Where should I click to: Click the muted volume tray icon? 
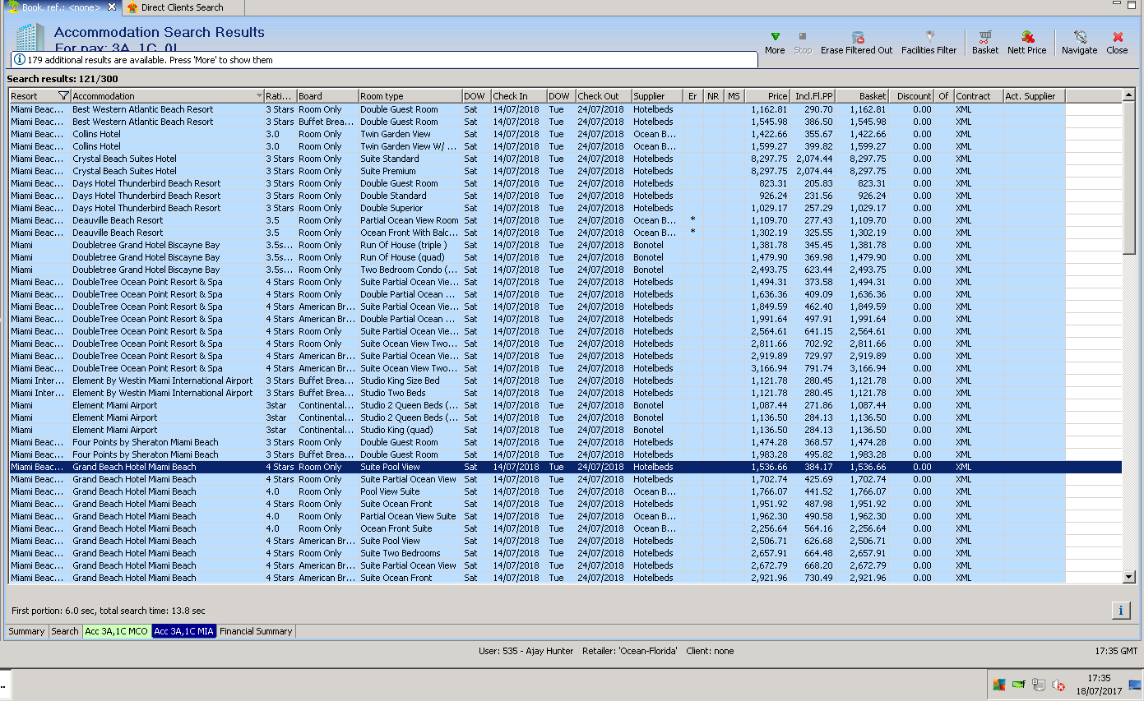pyautogui.click(x=1058, y=685)
